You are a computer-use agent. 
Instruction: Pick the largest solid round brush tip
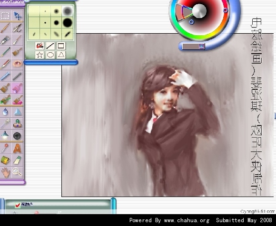click(68, 22)
